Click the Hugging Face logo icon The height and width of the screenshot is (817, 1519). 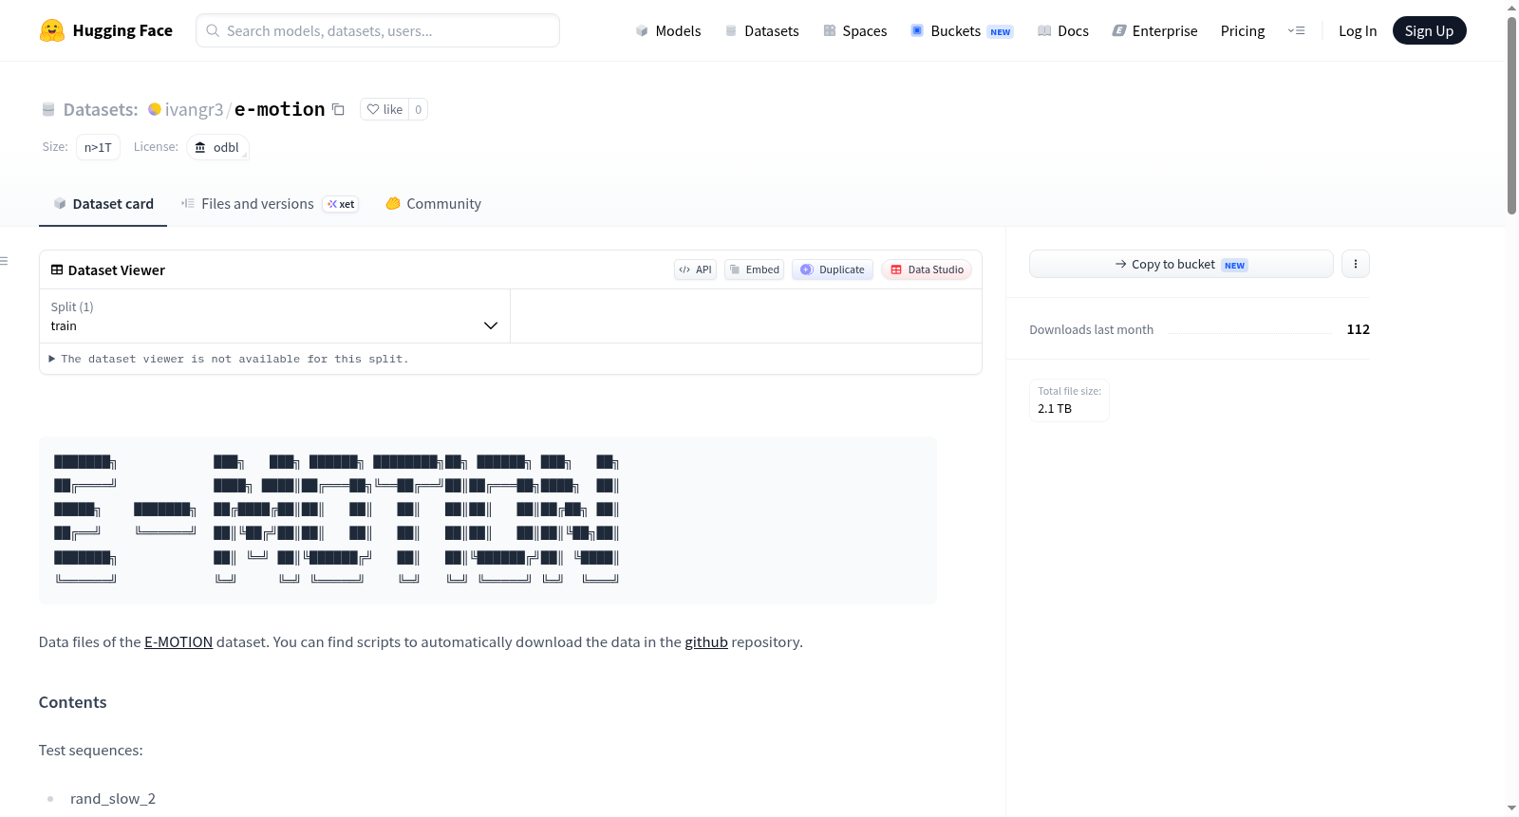coord(52,30)
